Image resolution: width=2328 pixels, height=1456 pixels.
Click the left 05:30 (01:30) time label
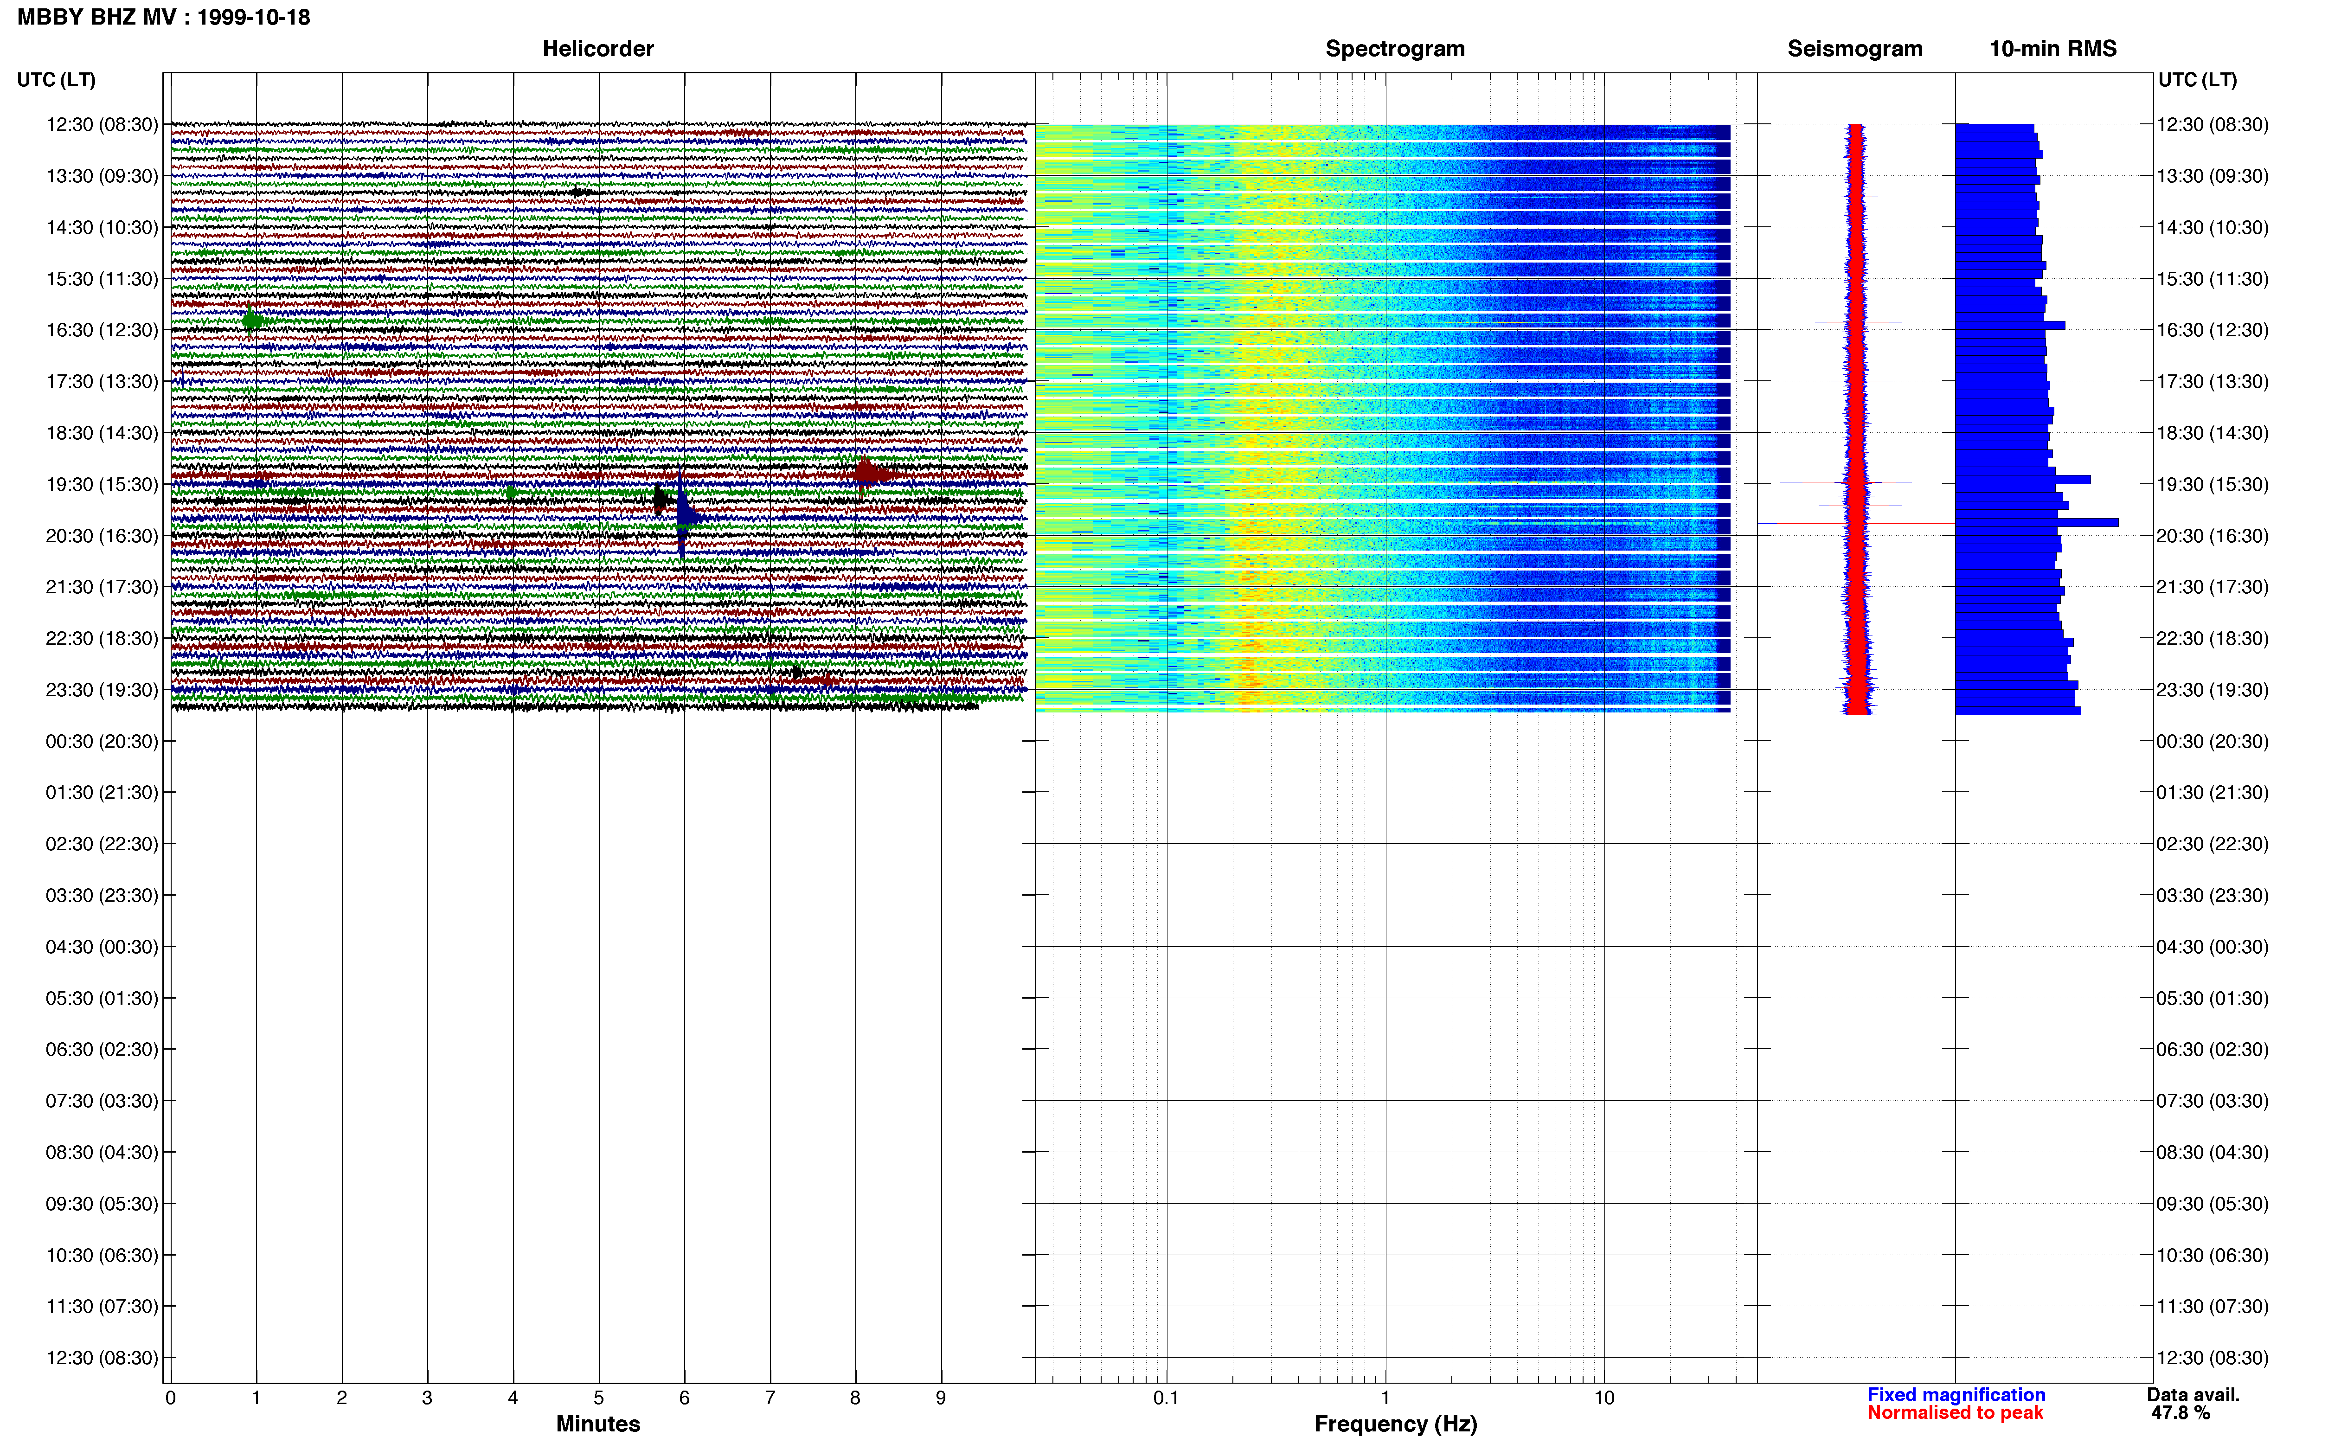(x=102, y=998)
